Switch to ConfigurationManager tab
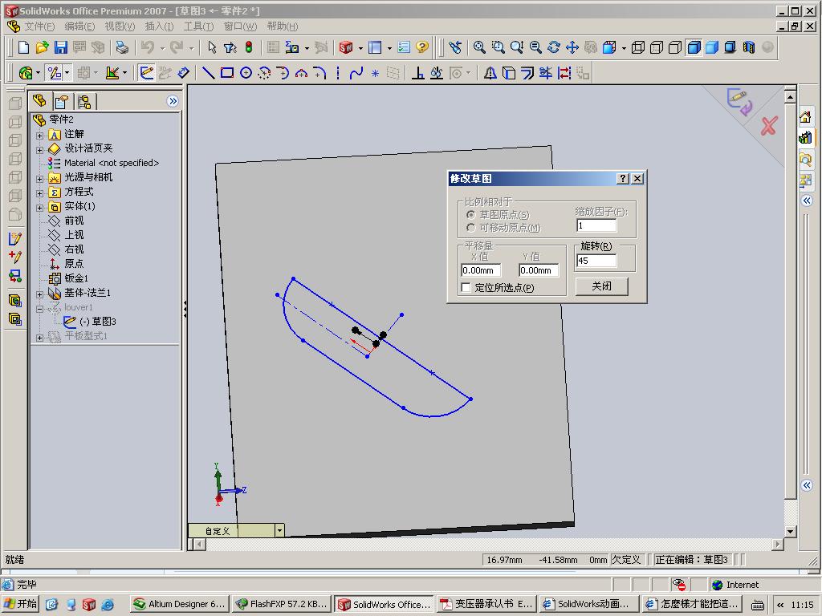 (x=83, y=101)
